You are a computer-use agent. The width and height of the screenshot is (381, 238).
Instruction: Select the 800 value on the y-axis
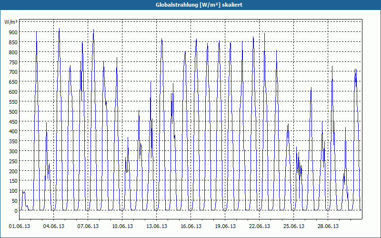[x=13, y=52]
